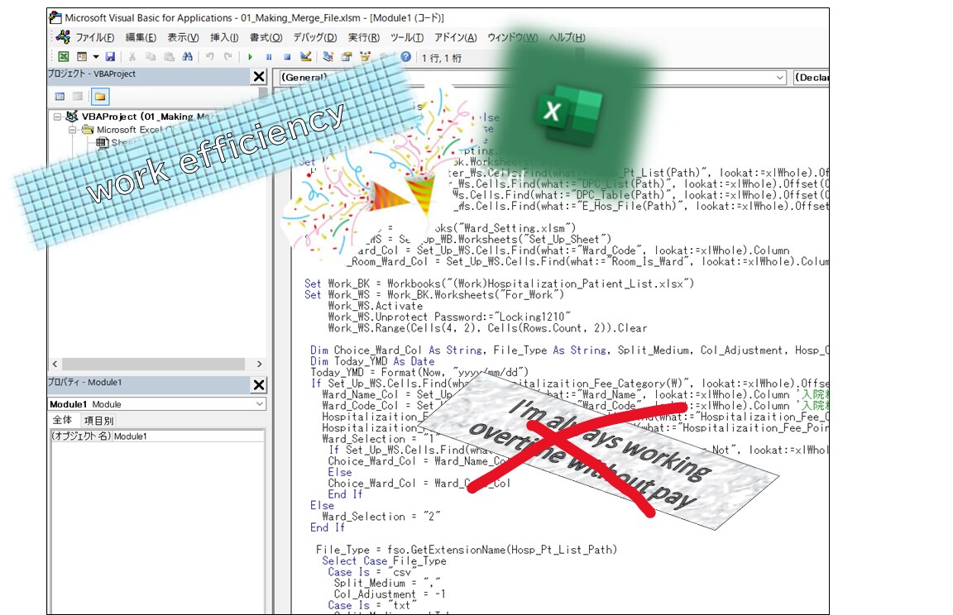This screenshot has width=953, height=615.
Task: Click the Undo arrow icon
Action: 209,56
